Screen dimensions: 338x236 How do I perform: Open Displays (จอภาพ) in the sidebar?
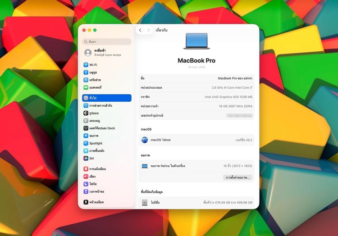point(94,136)
